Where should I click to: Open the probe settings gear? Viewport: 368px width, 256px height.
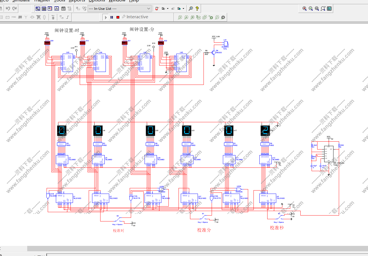[223, 17]
